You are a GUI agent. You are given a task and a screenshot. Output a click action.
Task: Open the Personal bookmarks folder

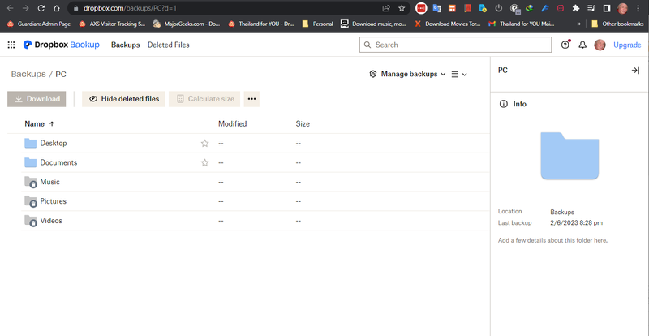tap(318, 24)
